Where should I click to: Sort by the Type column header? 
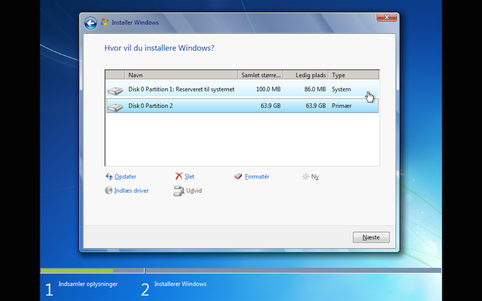click(354, 75)
